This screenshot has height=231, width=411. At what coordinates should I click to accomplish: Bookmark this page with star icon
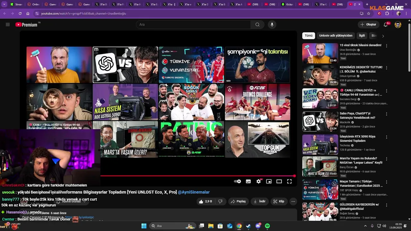coord(369,13)
